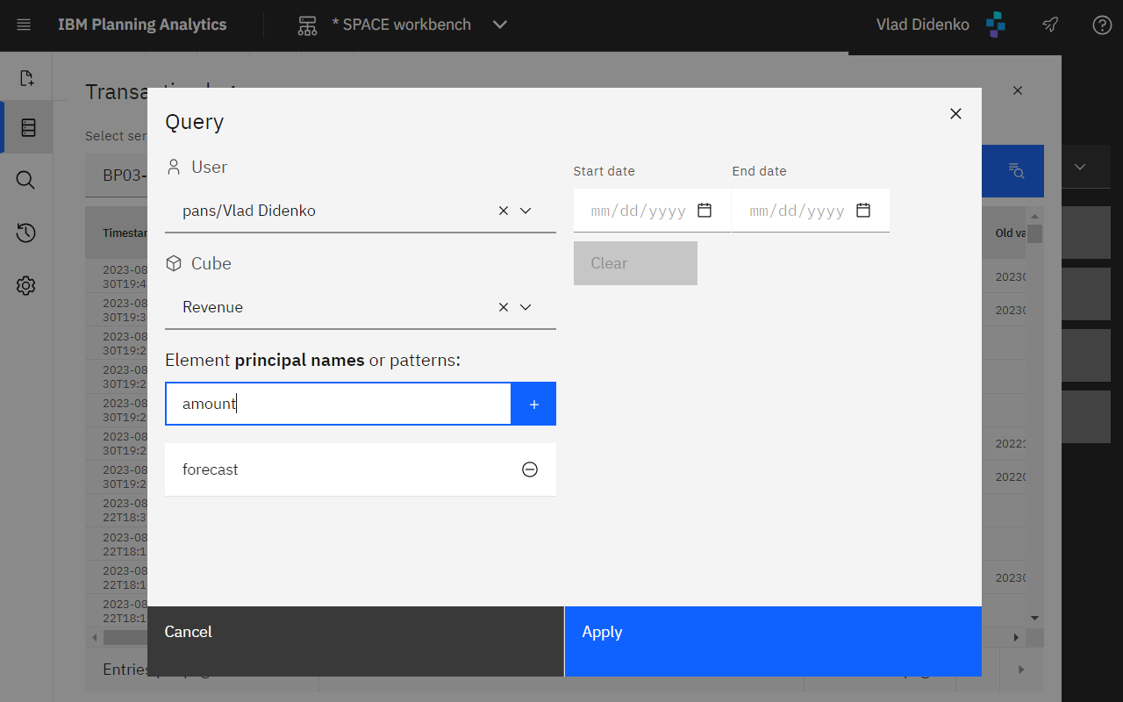This screenshot has height=702, width=1123.
Task: Close the Query dialog
Action: (x=956, y=113)
